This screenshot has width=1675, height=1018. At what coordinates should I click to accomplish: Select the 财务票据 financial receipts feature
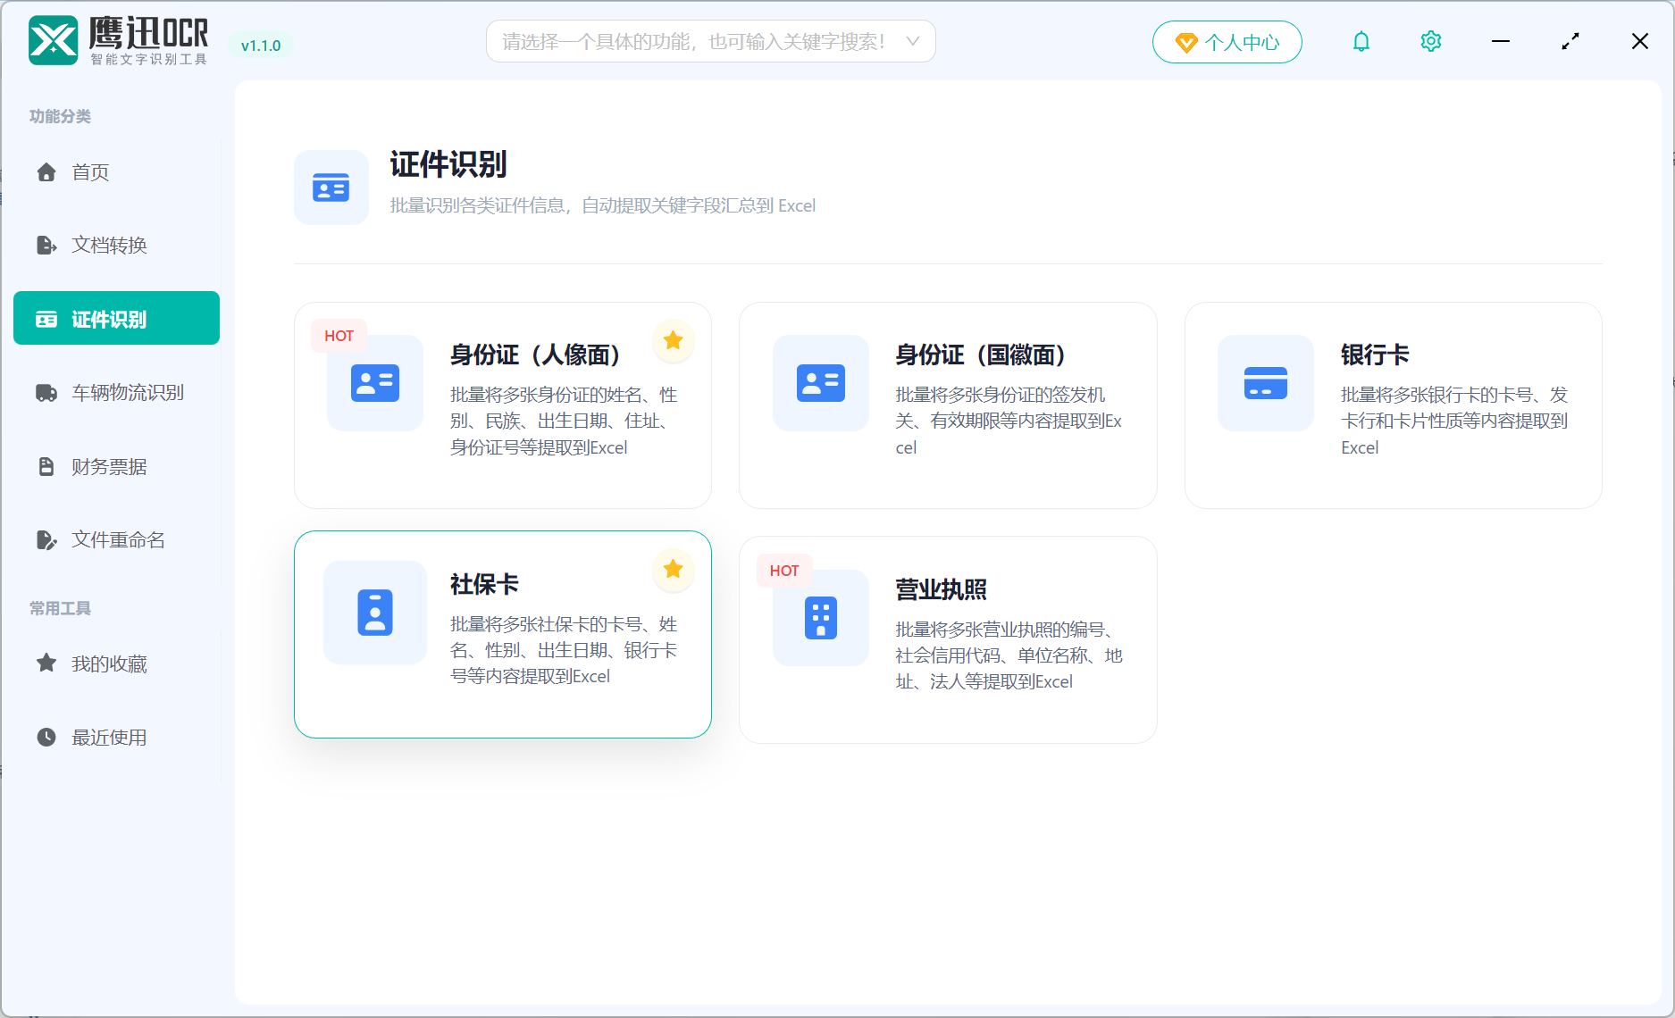point(108,466)
